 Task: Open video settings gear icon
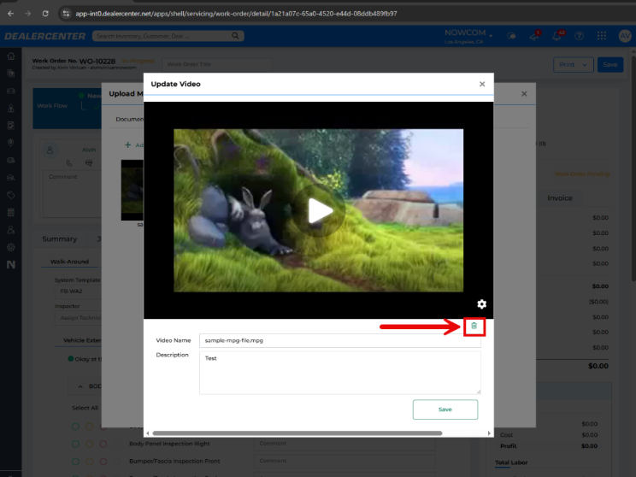[x=481, y=303]
